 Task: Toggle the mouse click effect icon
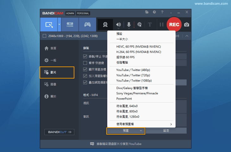pyautogui.click(x=139, y=24)
